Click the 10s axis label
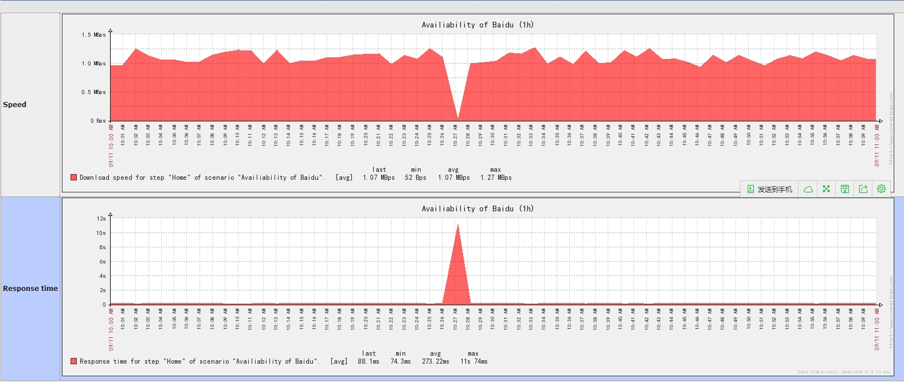This screenshot has height=382, width=904. (x=101, y=233)
